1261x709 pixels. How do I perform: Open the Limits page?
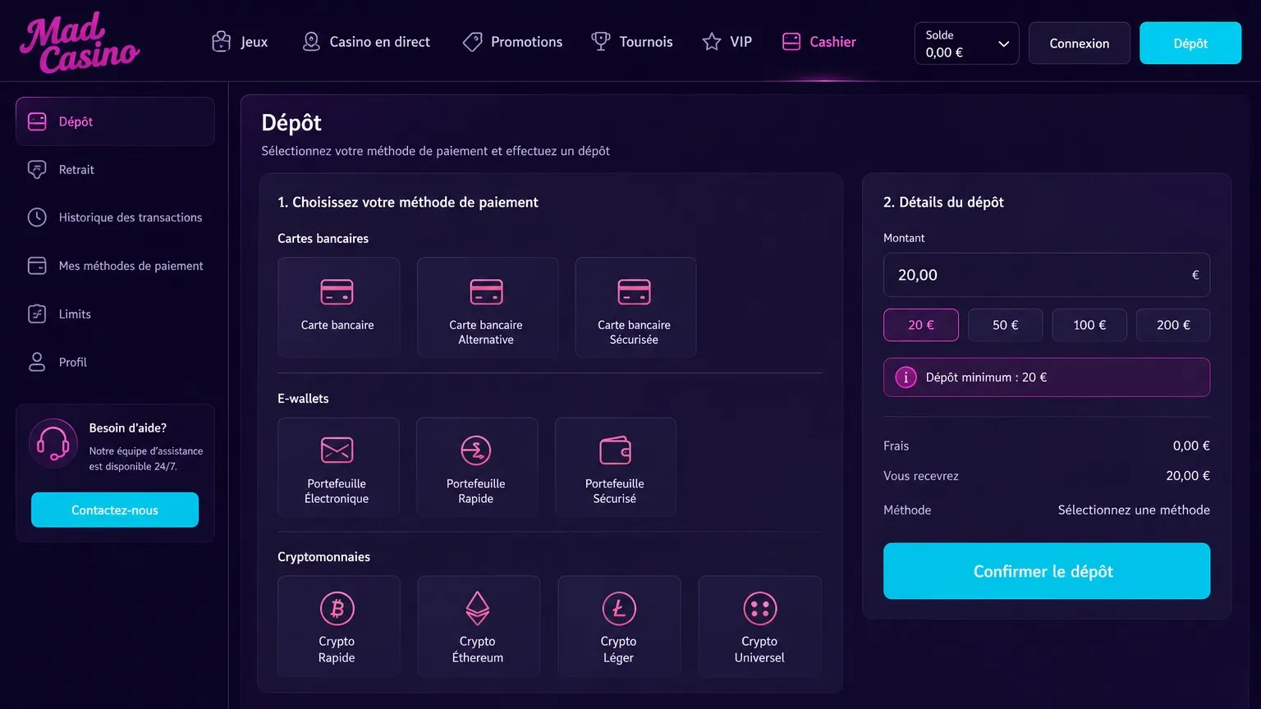(115, 314)
